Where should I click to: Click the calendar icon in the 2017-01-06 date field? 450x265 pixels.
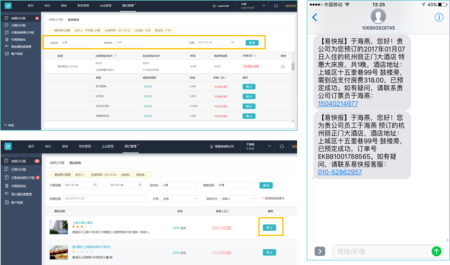95,185
